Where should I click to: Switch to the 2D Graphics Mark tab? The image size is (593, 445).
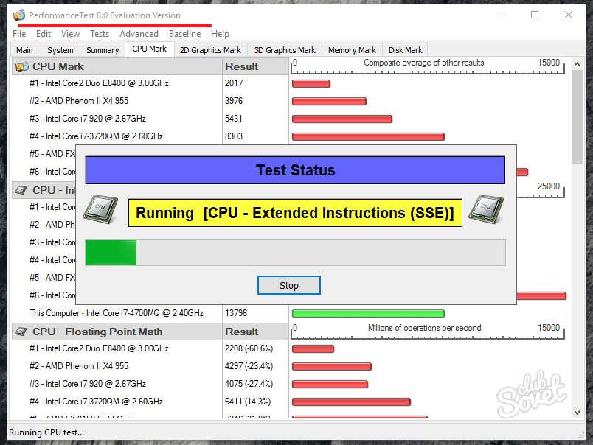(210, 50)
